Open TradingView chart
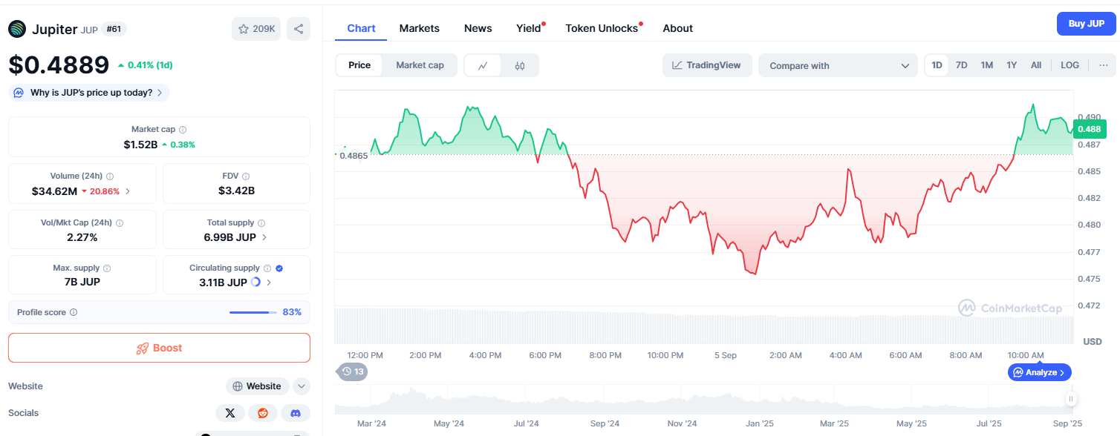Image resolution: width=1120 pixels, height=436 pixels. pyautogui.click(x=707, y=65)
